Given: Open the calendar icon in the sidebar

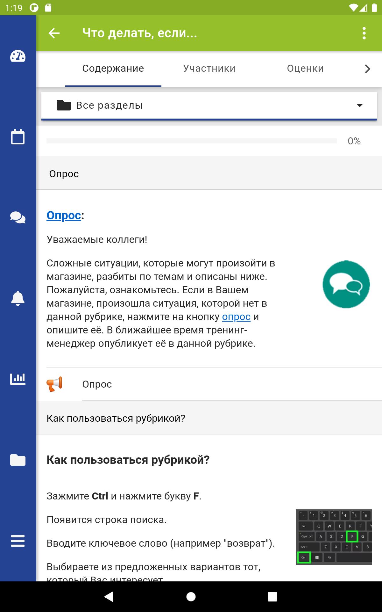Looking at the screenshot, I should click(x=18, y=137).
